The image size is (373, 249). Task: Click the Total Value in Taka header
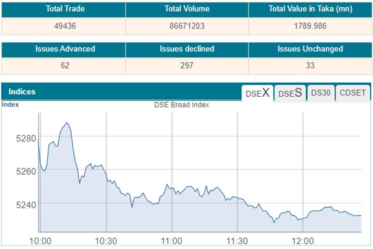pos(310,9)
